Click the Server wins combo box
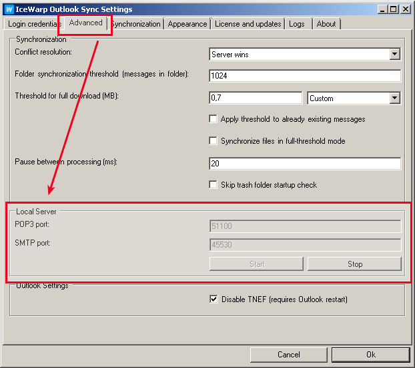This screenshot has height=368, width=415. (x=305, y=55)
